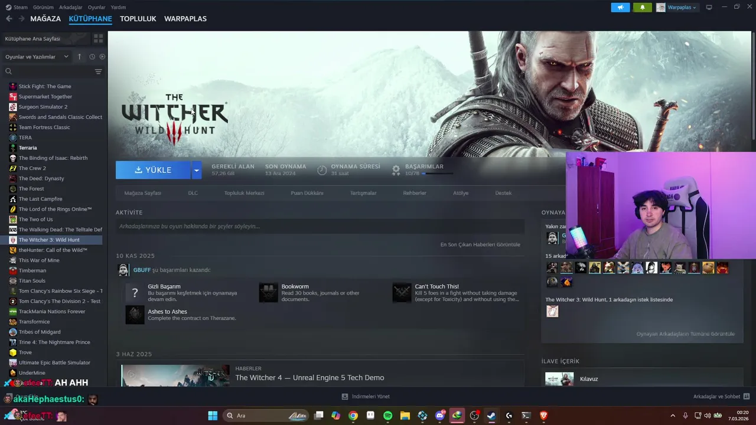Open Topluluk Merkezi link
This screenshot has width=756, height=425.
(244, 193)
